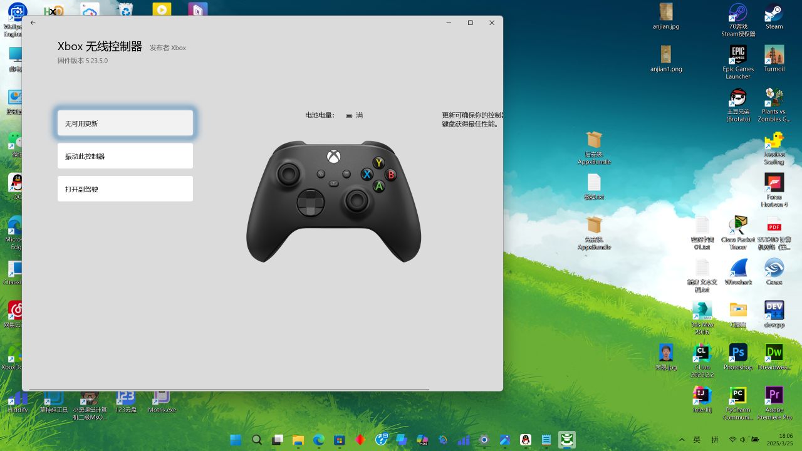Select the Dreamweaver desktop shortcut
802x451 pixels.
(x=774, y=357)
